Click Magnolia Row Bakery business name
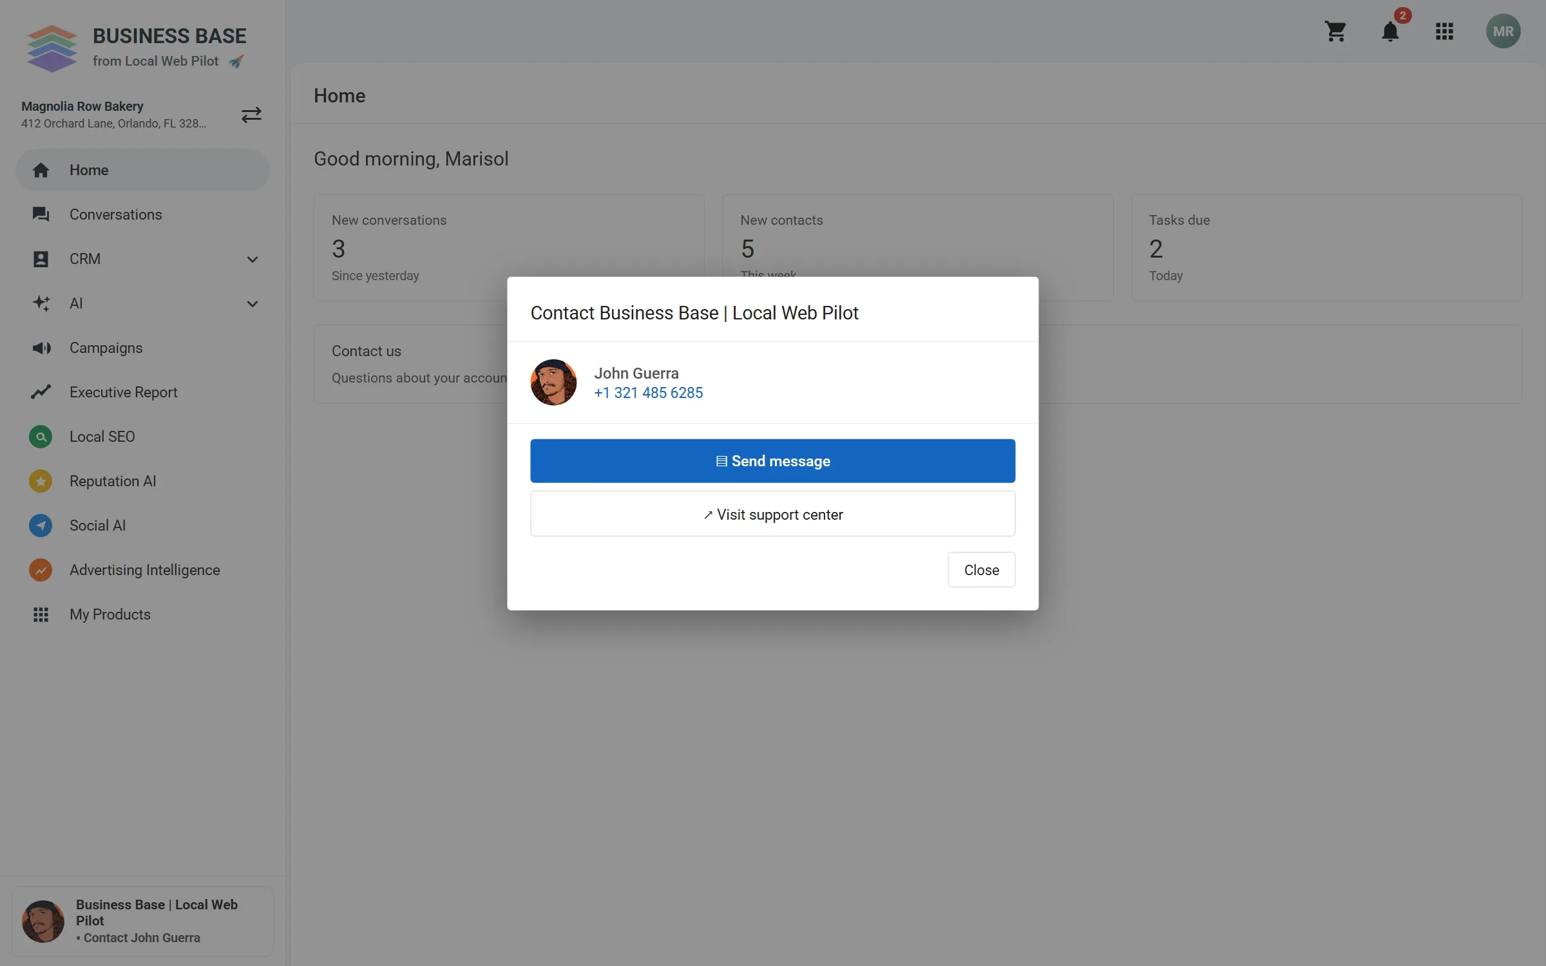This screenshot has width=1546, height=966. [82, 106]
